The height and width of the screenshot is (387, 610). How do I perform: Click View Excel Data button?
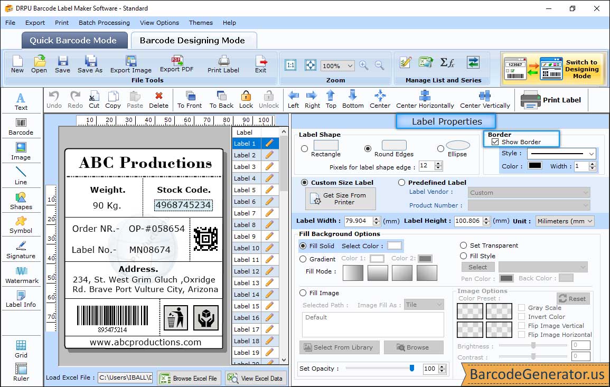pos(256,378)
